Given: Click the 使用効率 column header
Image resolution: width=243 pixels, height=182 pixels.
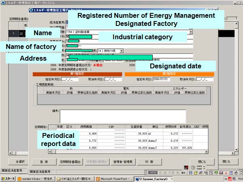Looking at the screenshot, I should coord(171,127).
